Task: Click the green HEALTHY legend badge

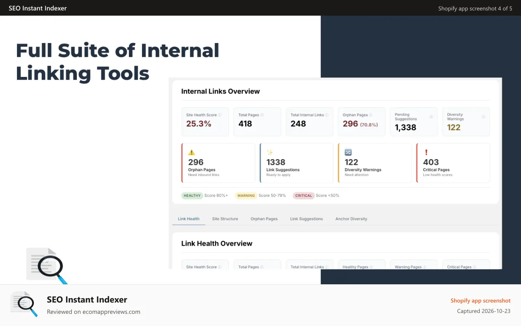Action: (192, 196)
